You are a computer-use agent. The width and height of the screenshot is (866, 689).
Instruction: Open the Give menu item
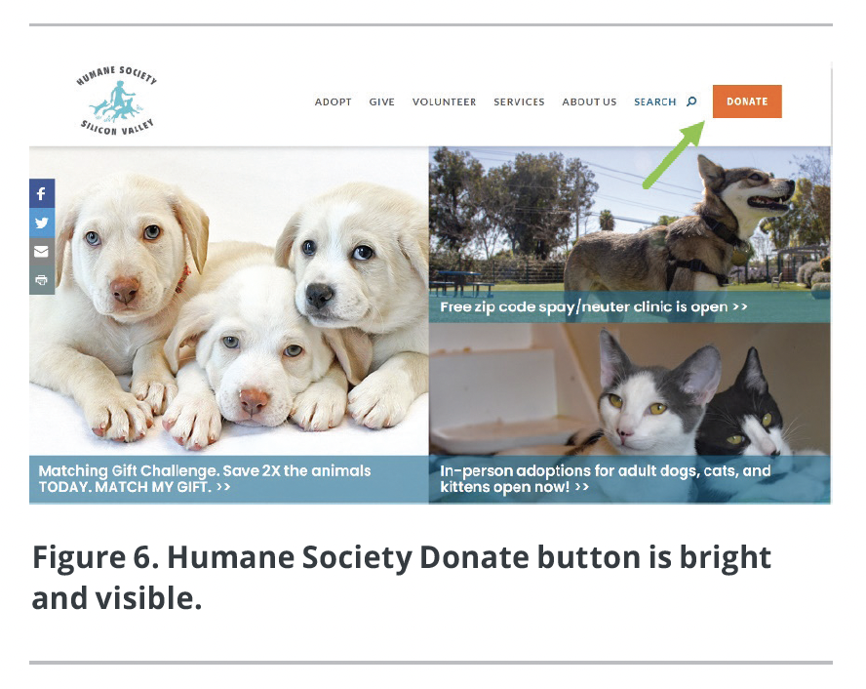381,101
